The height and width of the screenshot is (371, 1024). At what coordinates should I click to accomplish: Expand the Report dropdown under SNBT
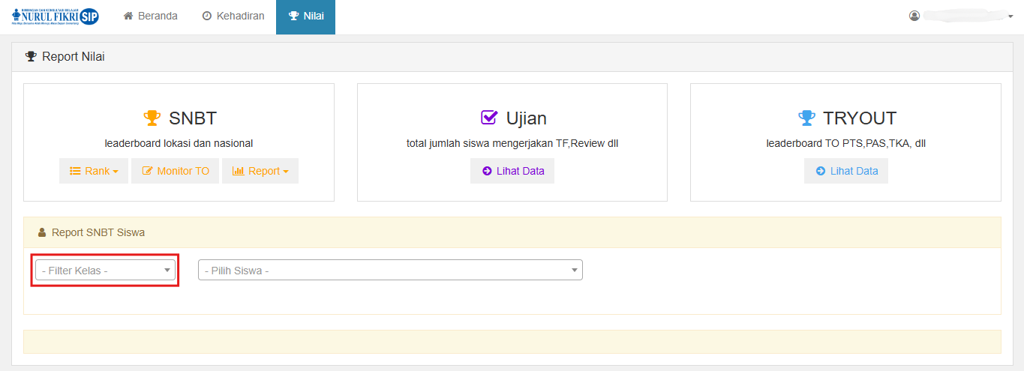[260, 171]
